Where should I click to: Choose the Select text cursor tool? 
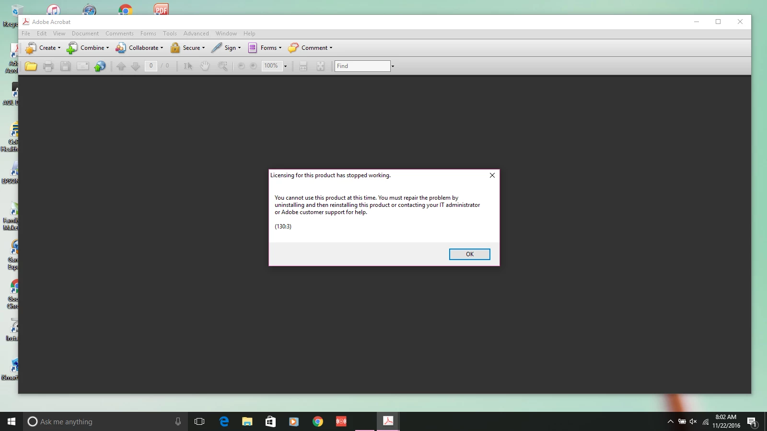188,66
